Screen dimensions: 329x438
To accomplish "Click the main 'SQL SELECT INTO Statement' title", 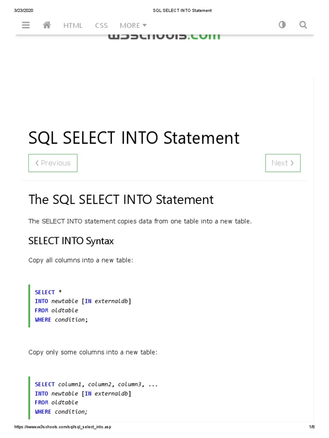I will 134,138.
